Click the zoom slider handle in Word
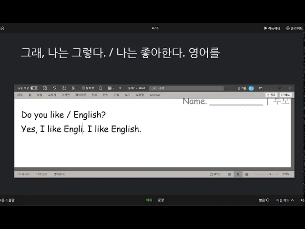The width and height of the screenshot is (305, 229). point(270,174)
